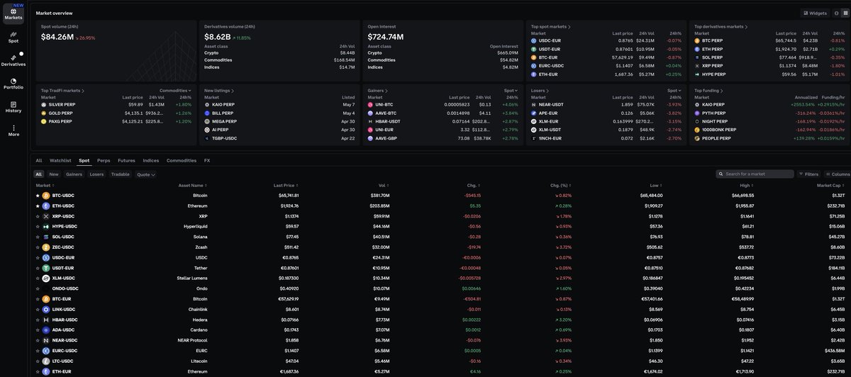This screenshot has width=851, height=377.
Task: Unstar BTC-USDC from the watchlist
Action: (38, 195)
